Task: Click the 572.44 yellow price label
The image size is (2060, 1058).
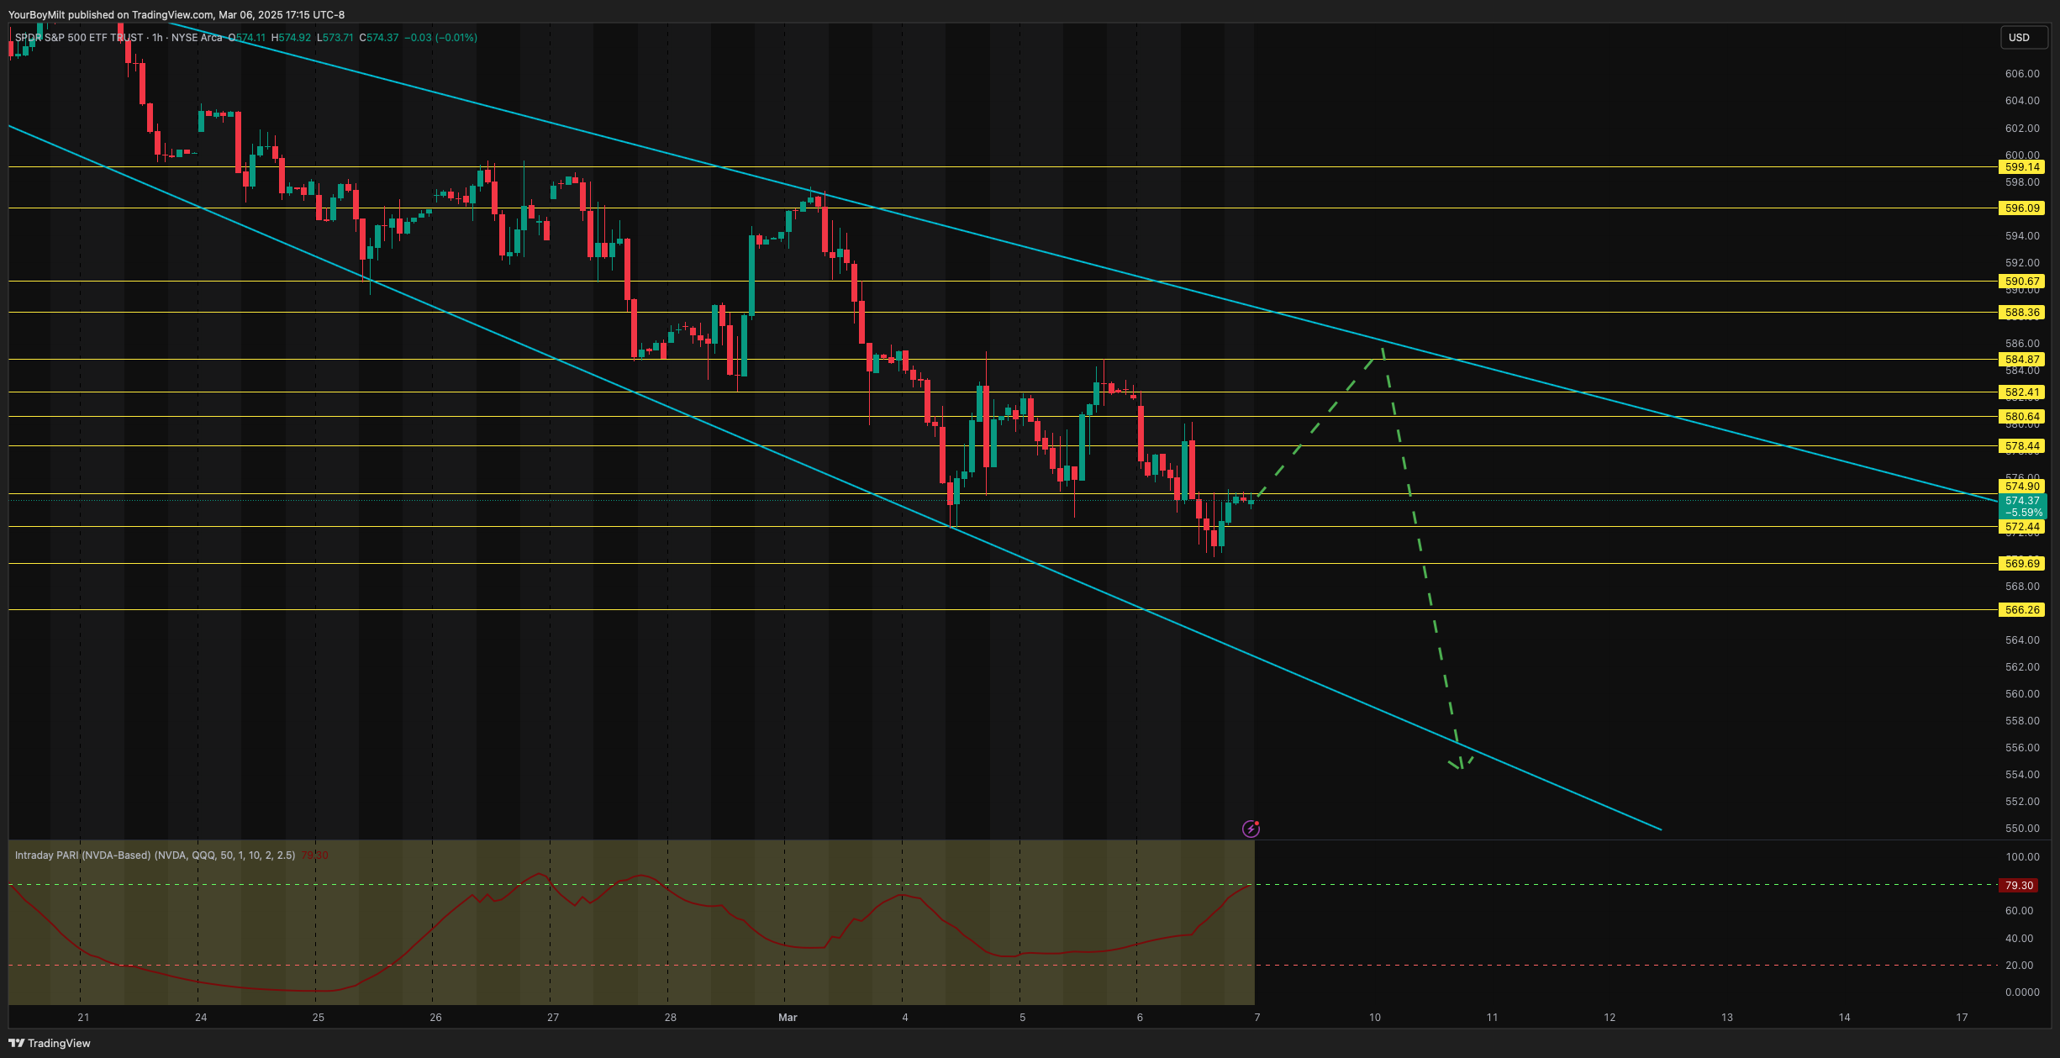Action: 2021,528
